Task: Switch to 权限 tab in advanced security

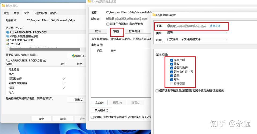Action: click(x=98, y=31)
